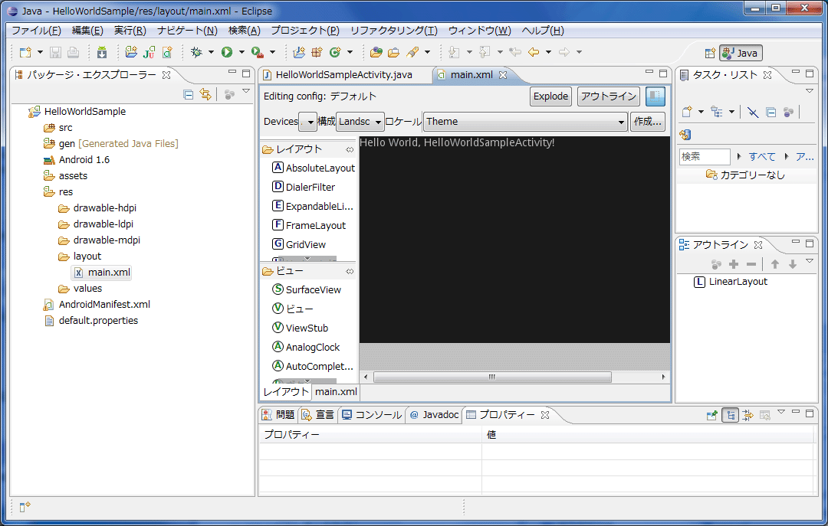
Task: Click the horizontal scrollbar under layout canvas
Action: coord(492,377)
